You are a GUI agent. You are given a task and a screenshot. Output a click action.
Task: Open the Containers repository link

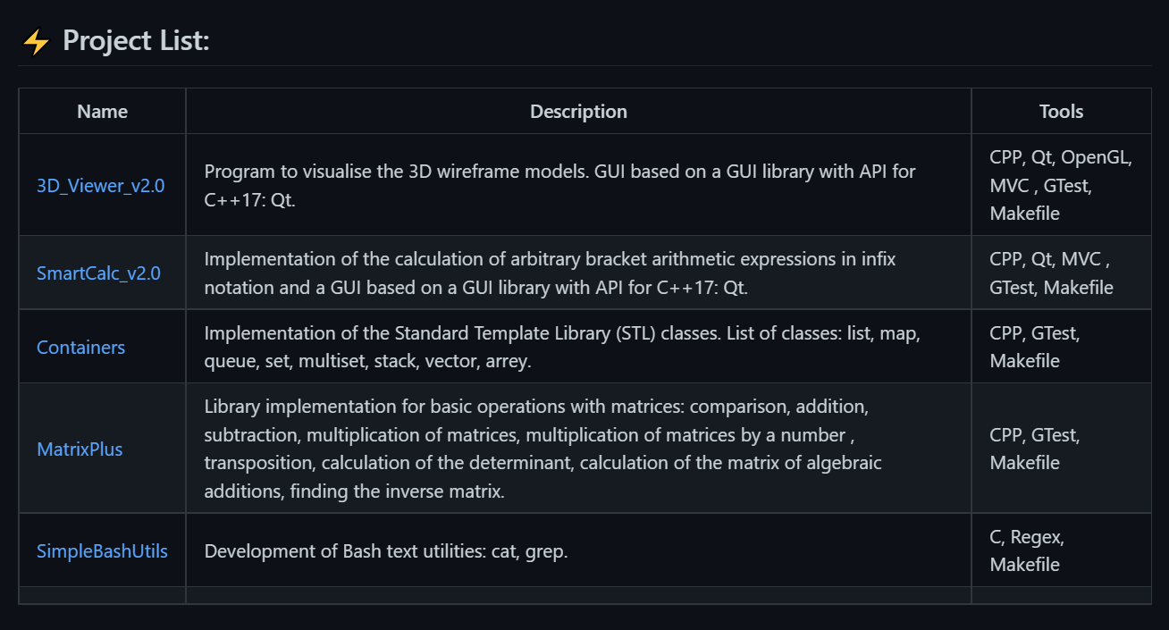tap(80, 347)
